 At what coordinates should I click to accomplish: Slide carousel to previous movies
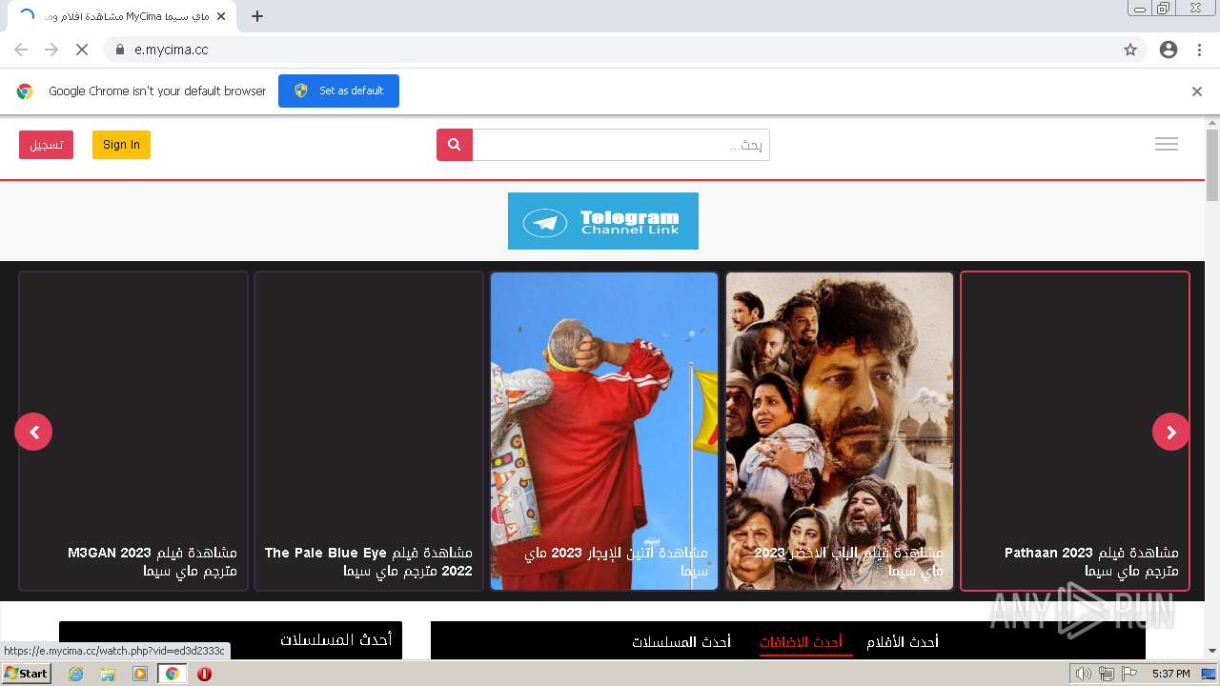click(x=33, y=432)
